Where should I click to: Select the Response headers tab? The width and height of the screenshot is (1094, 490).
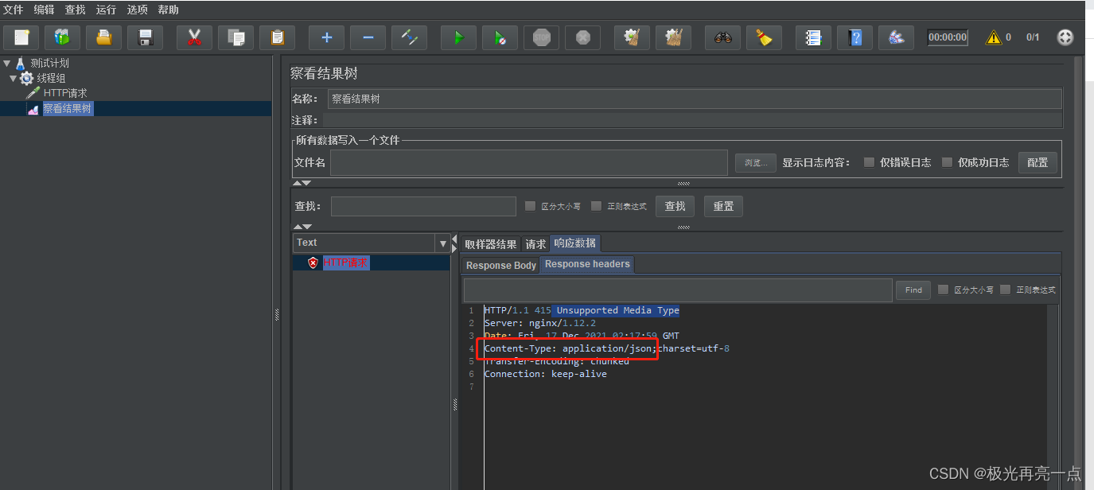coord(587,264)
